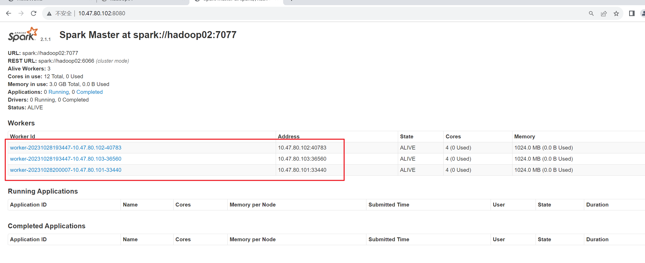Open the Completed applications link
This screenshot has width=645, height=263.
[89, 92]
